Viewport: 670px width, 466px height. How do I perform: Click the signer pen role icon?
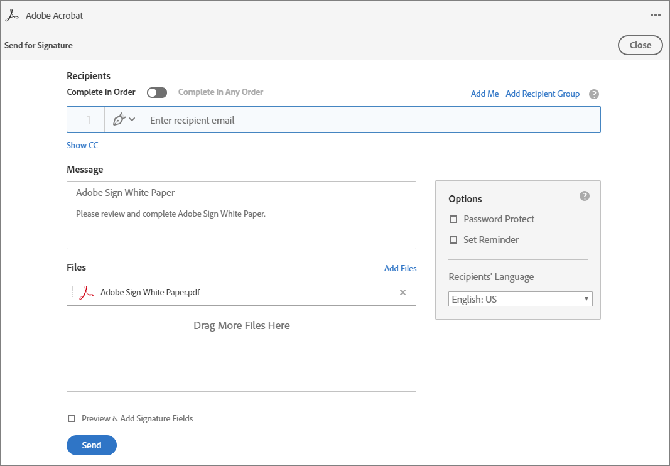(119, 119)
